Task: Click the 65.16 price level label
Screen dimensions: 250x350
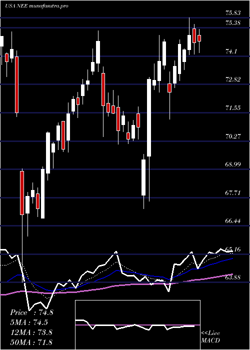Action: (x=233, y=249)
